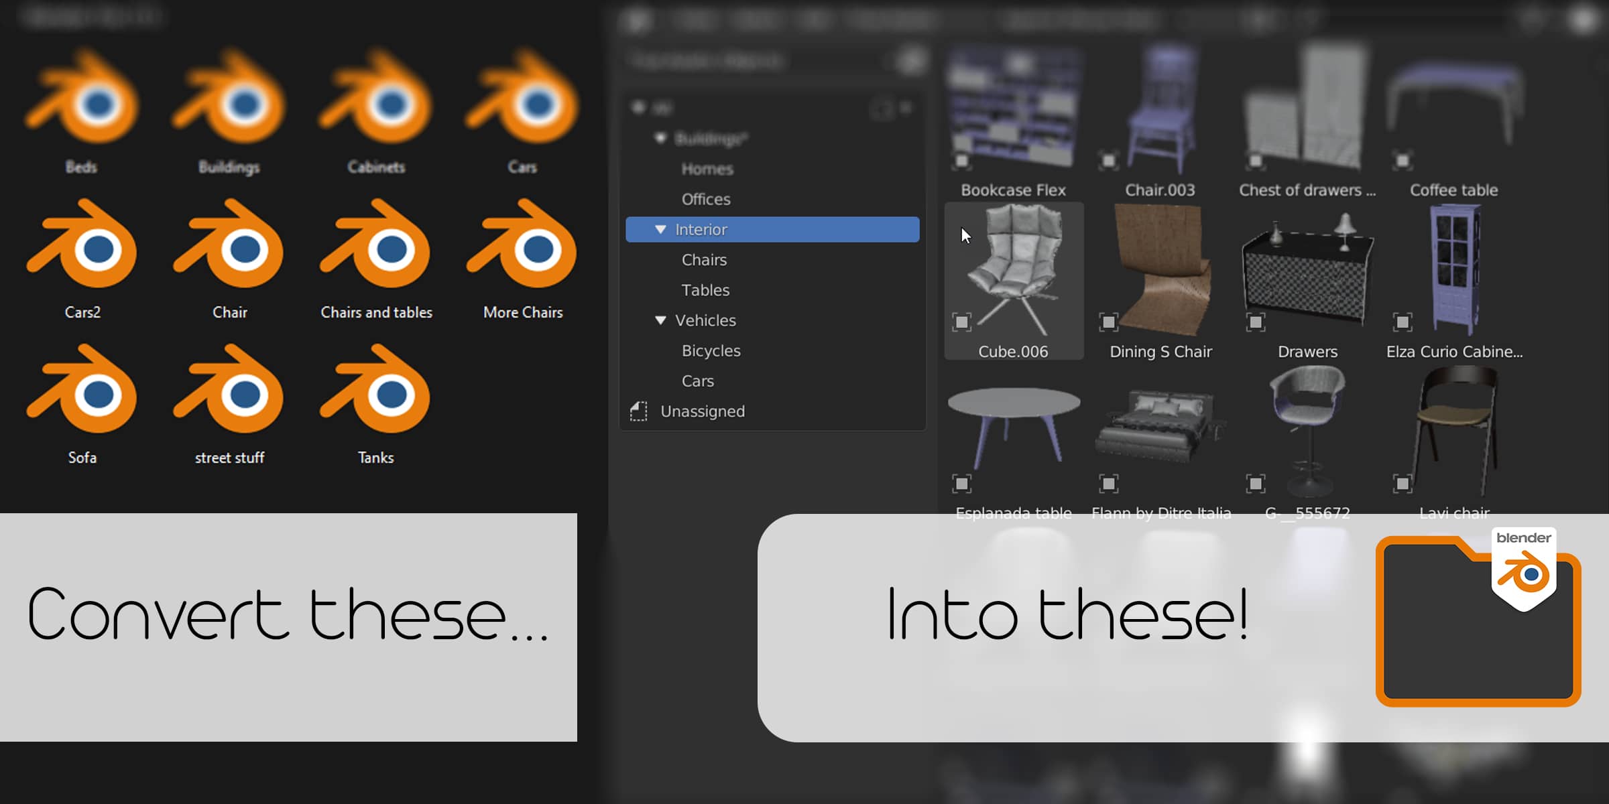Click asset marker icon on Dining S Chair
The width and height of the screenshot is (1609, 804).
pos(1109,322)
